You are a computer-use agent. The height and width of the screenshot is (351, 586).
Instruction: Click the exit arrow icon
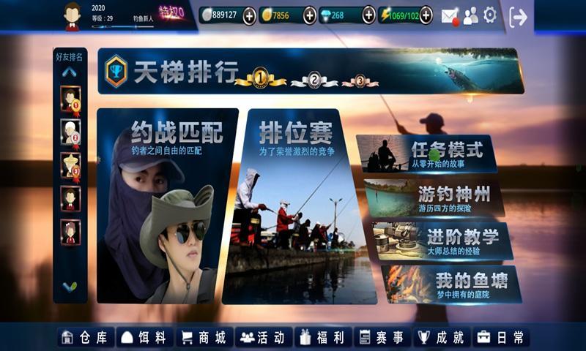[518, 17]
